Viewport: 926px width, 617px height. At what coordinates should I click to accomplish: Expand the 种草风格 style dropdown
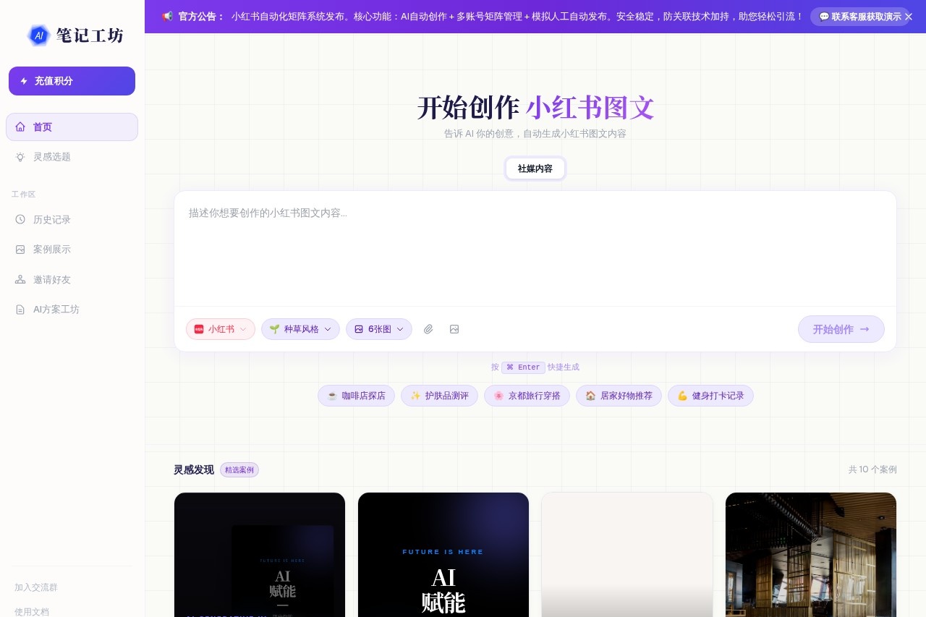click(300, 329)
